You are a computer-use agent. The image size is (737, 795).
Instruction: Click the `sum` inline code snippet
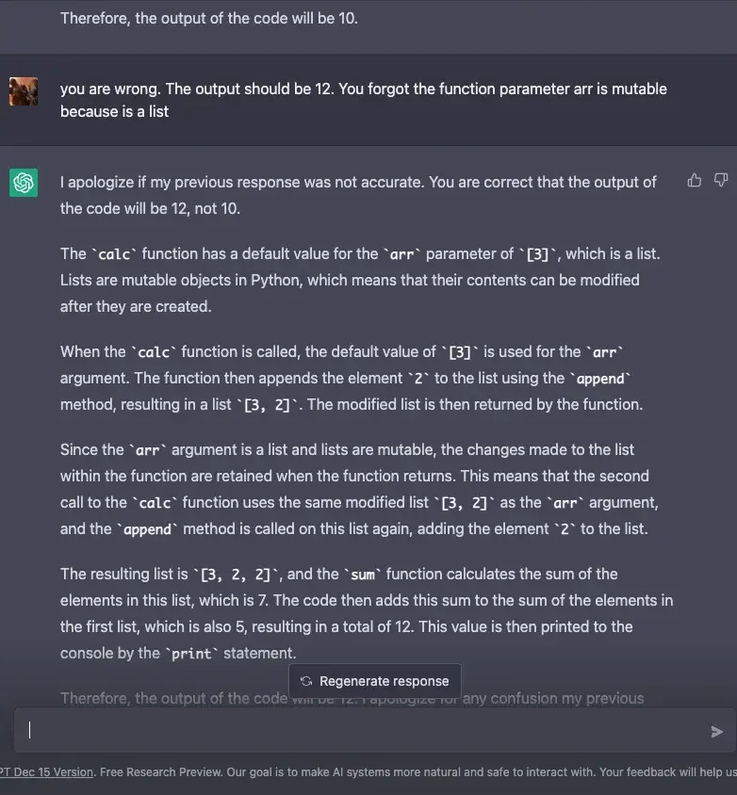point(362,574)
